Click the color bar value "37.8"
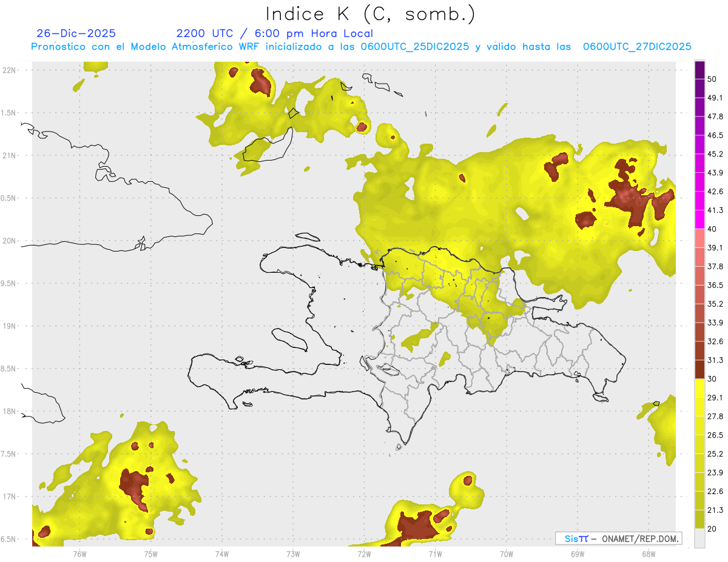The width and height of the screenshot is (728, 562). click(x=715, y=266)
